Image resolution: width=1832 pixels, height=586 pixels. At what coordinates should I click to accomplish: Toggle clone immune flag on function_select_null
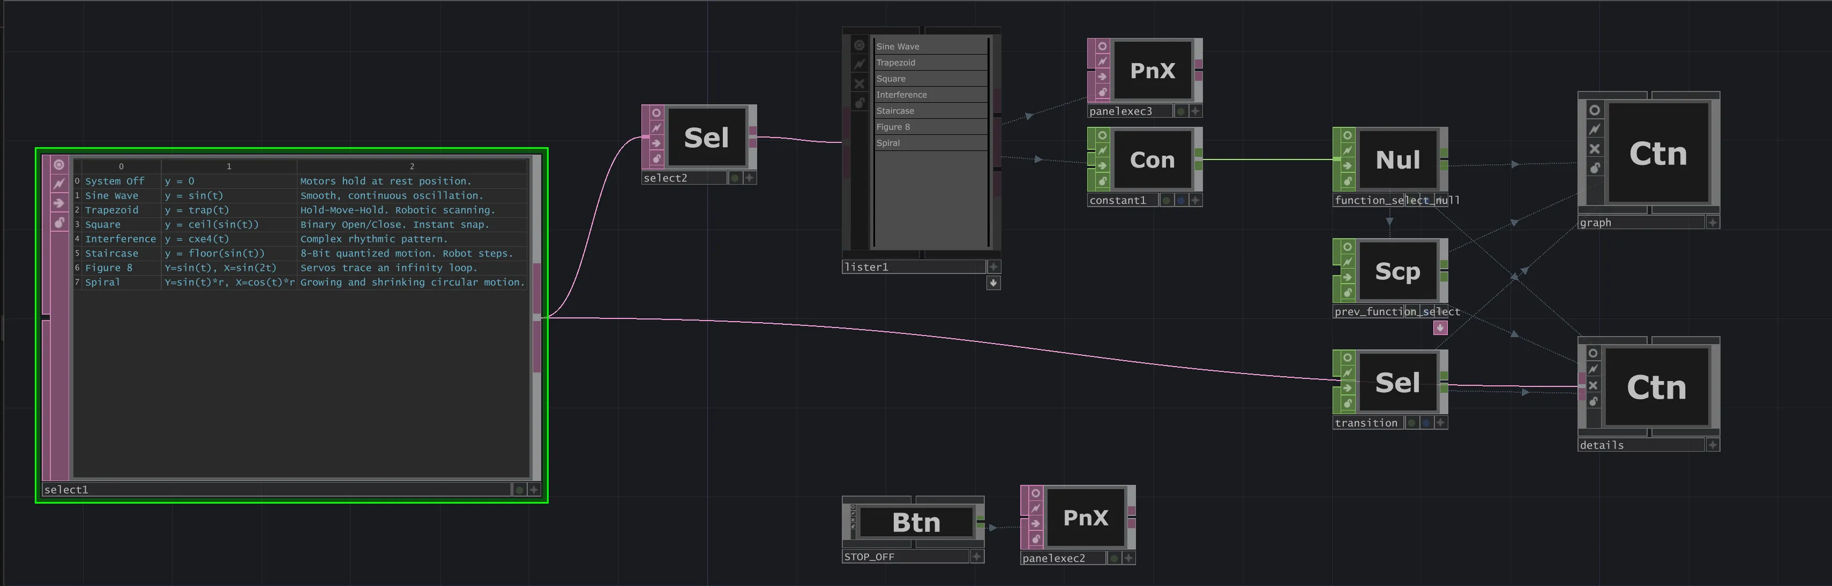[1347, 150]
